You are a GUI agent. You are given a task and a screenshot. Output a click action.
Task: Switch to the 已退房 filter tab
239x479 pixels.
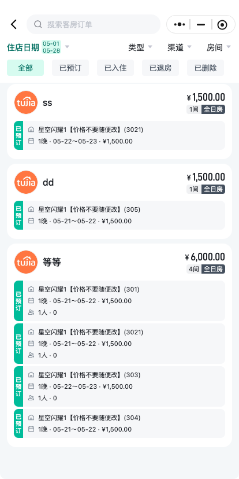(x=160, y=68)
